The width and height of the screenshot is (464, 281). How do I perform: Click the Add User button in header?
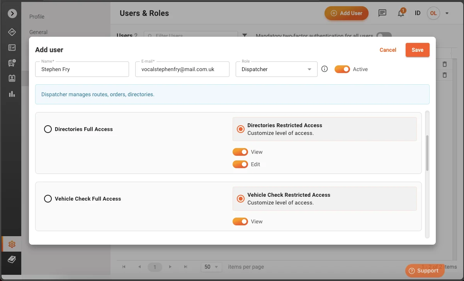click(347, 13)
